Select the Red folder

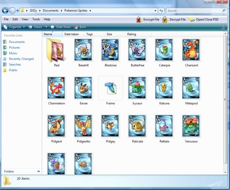tap(56, 50)
